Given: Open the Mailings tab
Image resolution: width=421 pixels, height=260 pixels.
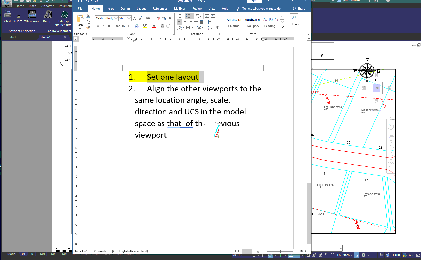Looking at the screenshot, I should coord(180,9).
